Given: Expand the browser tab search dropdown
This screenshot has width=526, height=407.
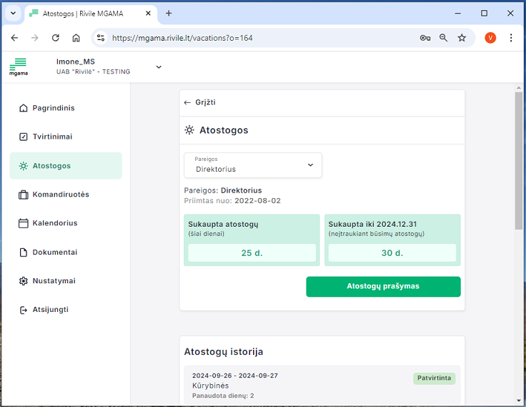Looking at the screenshot, I should click(13, 14).
